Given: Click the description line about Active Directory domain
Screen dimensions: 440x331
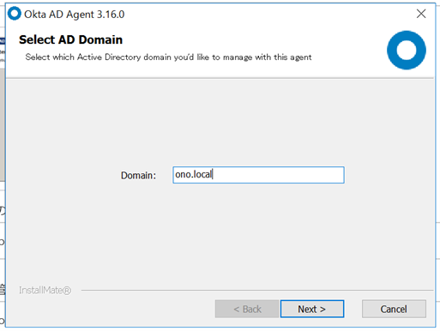Looking at the screenshot, I should click(x=168, y=57).
